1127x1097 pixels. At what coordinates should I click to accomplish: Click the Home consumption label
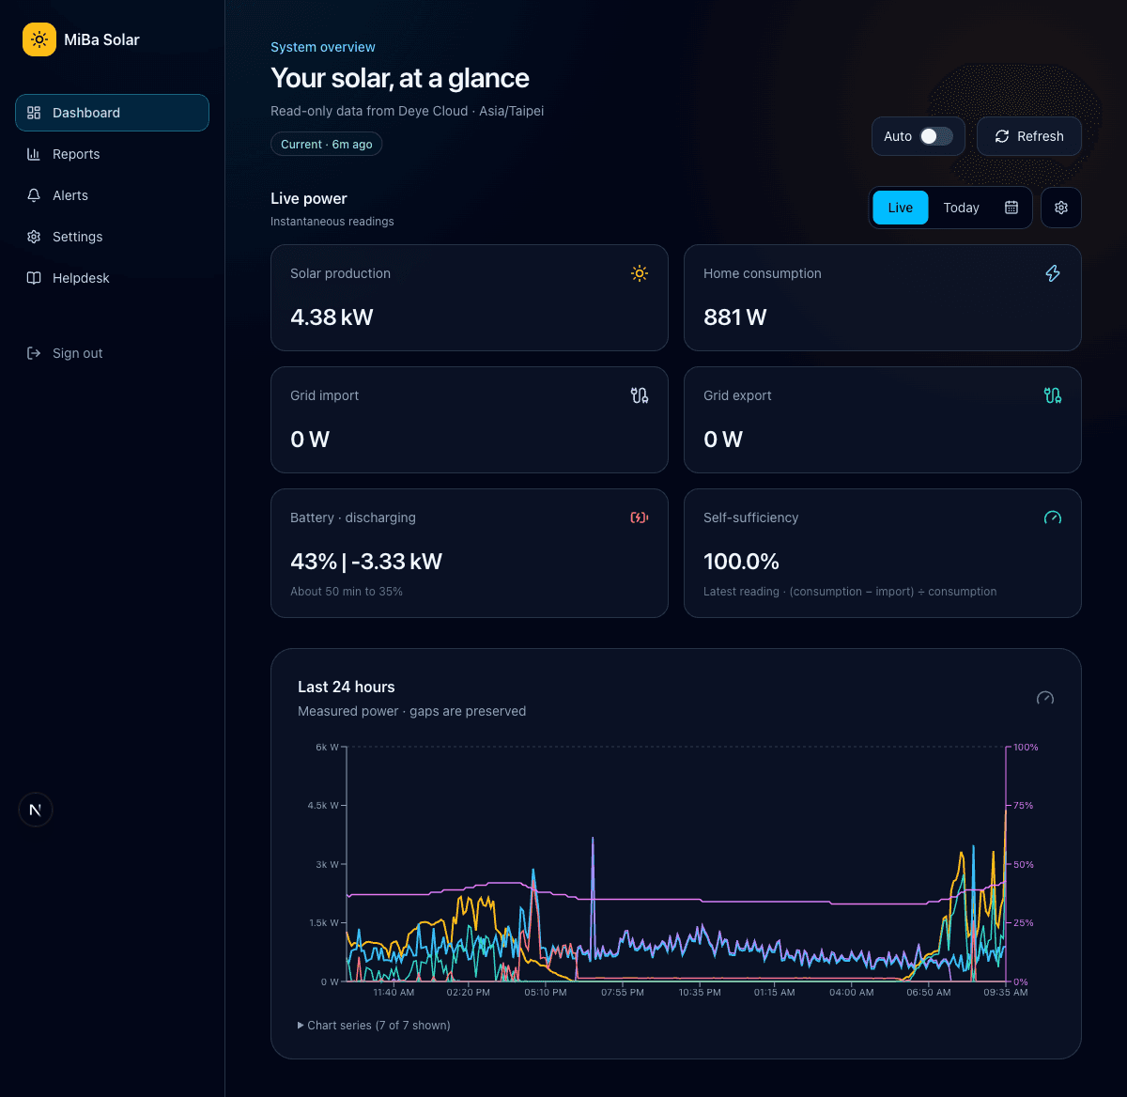(x=763, y=273)
